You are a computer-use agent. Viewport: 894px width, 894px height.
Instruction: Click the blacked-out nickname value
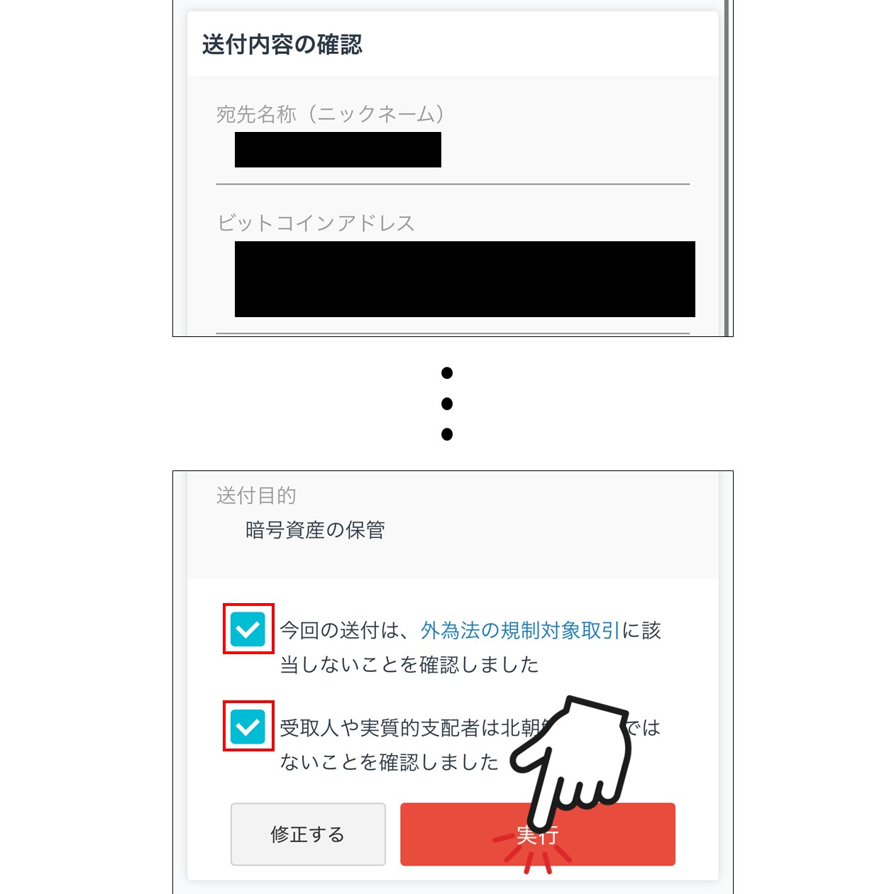pos(338,150)
